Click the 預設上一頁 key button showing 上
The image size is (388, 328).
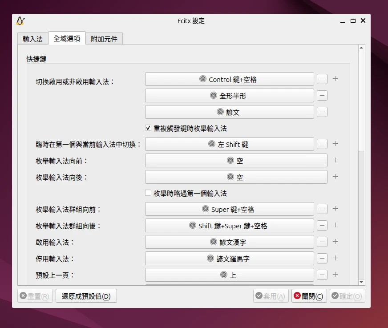coord(229,275)
